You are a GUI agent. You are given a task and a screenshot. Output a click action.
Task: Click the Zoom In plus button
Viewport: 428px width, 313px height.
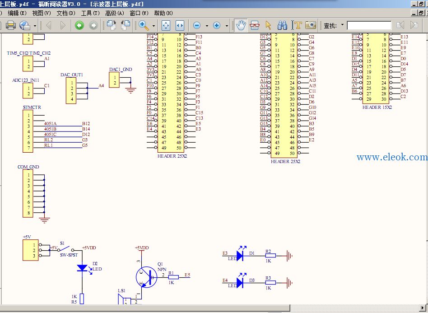[x=217, y=25]
